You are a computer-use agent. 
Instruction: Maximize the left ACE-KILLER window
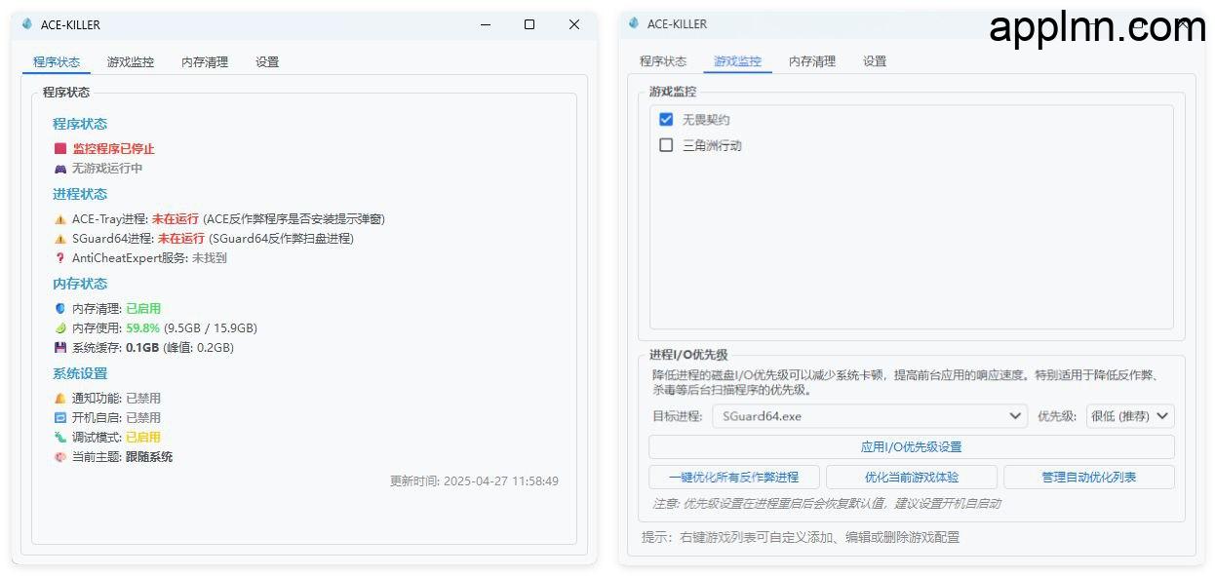pos(529,24)
